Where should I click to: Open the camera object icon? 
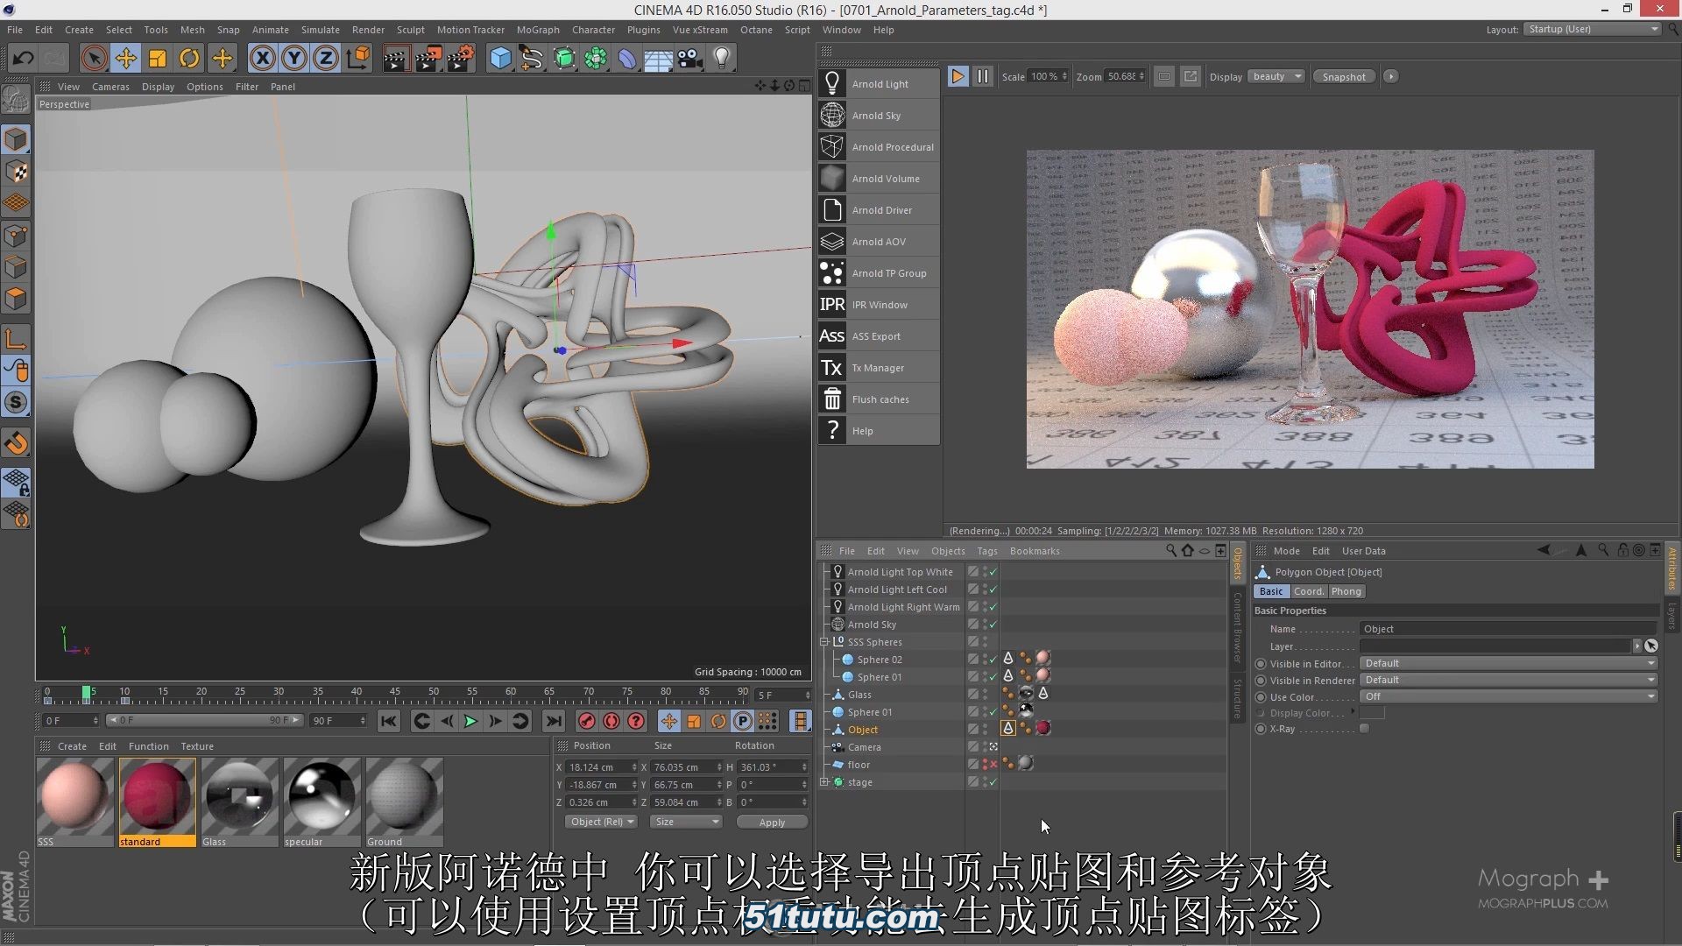[x=690, y=59]
